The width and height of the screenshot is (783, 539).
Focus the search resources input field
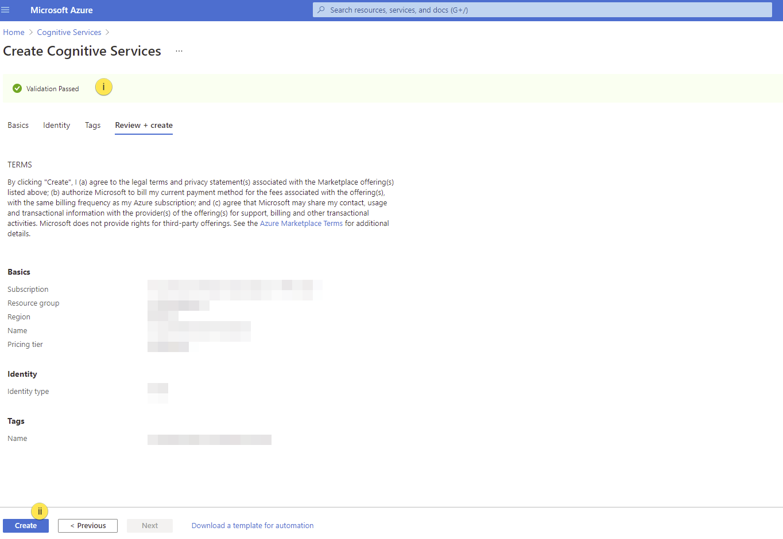[x=545, y=10]
